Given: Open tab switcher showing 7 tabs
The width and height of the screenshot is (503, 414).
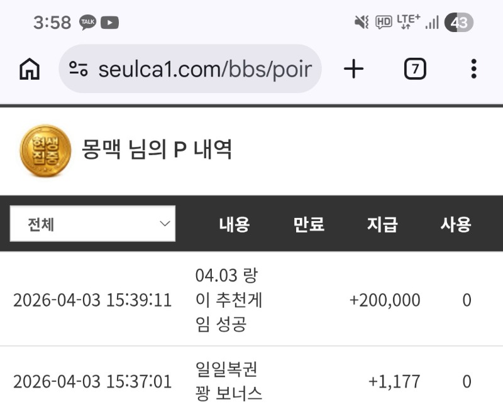Looking at the screenshot, I should tap(414, 69).
